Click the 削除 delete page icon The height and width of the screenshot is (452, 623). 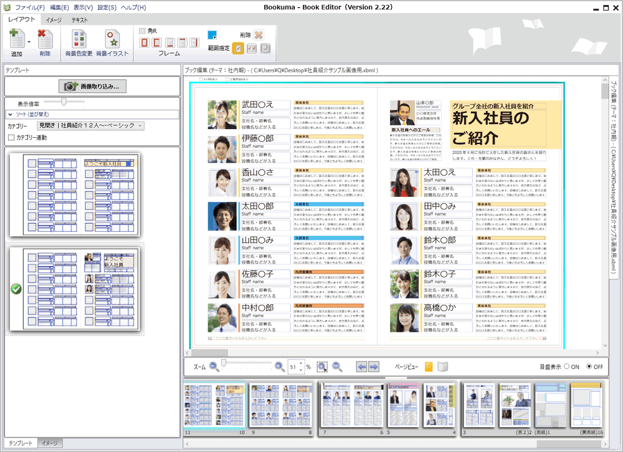tap(45, 39)
